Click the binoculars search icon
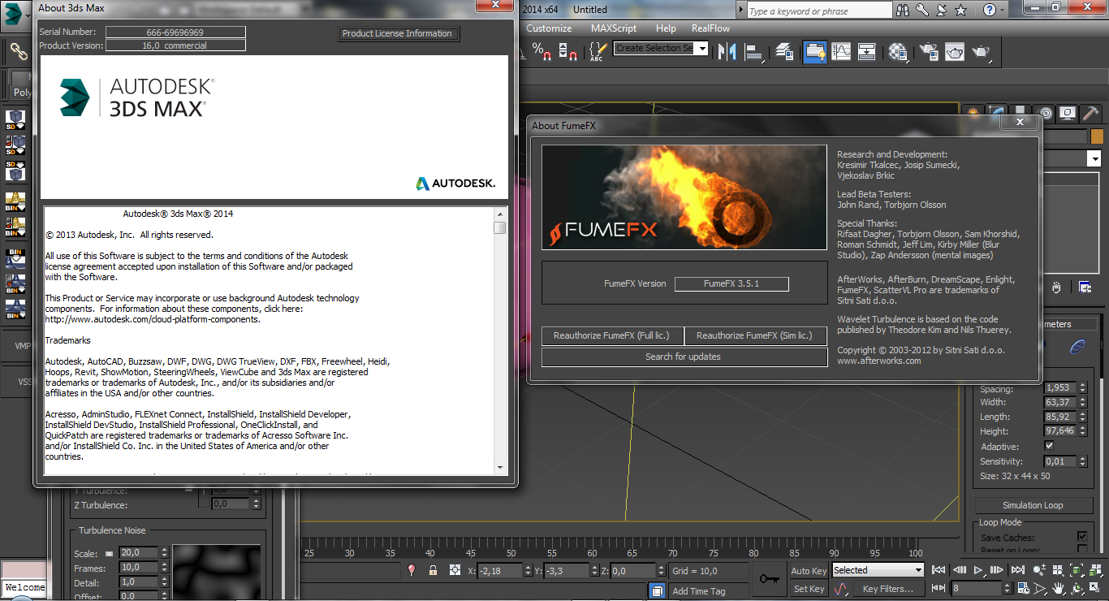The width and height of the screenshot is (1109, 601). point(904,10)
